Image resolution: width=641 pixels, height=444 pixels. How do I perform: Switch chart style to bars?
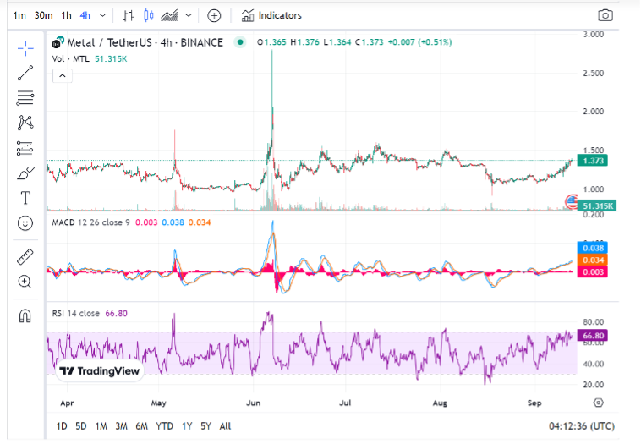tap(128, 15)
